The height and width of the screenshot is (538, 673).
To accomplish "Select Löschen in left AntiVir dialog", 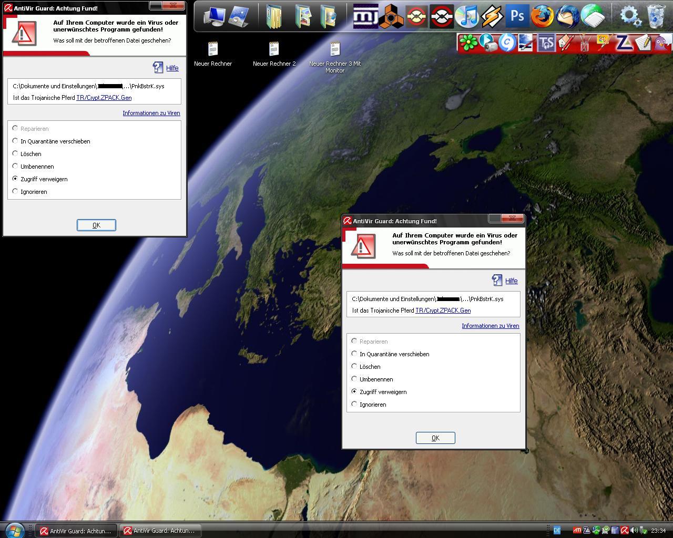I will [27, 154].
